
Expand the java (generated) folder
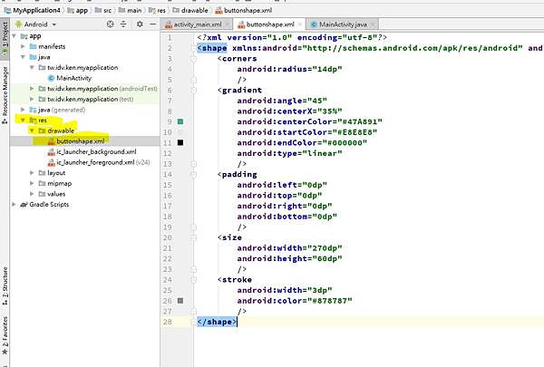pos(23,110)
